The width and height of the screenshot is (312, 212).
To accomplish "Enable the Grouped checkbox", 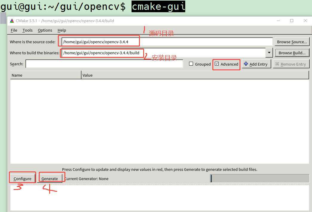I will (191, 64).
